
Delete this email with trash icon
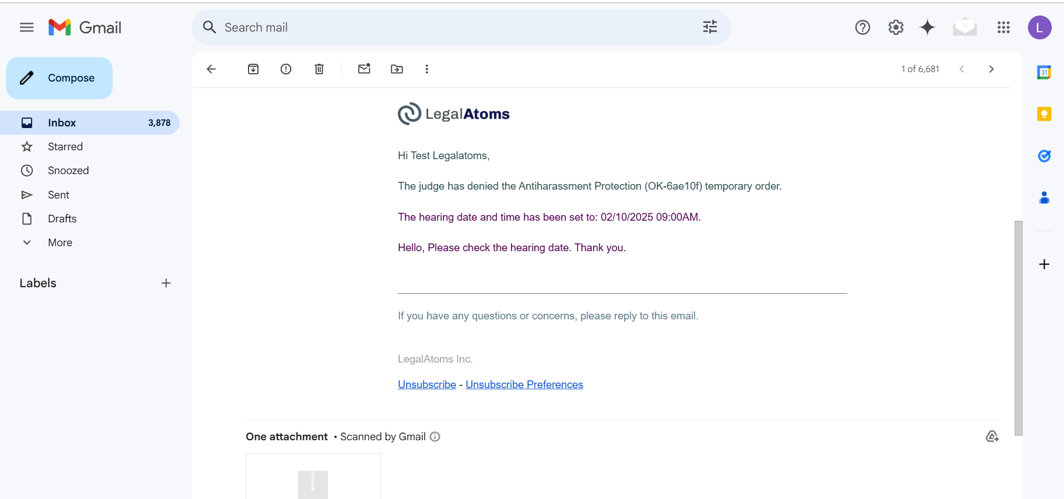click(319, 69)
